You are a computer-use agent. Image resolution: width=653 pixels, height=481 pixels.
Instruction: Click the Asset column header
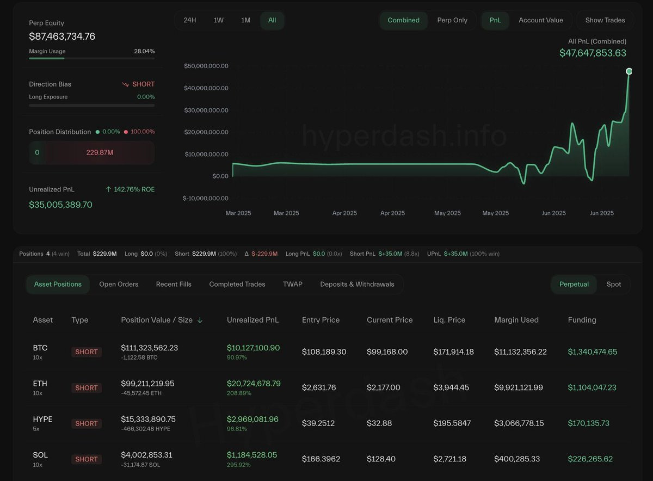[43, 320]
